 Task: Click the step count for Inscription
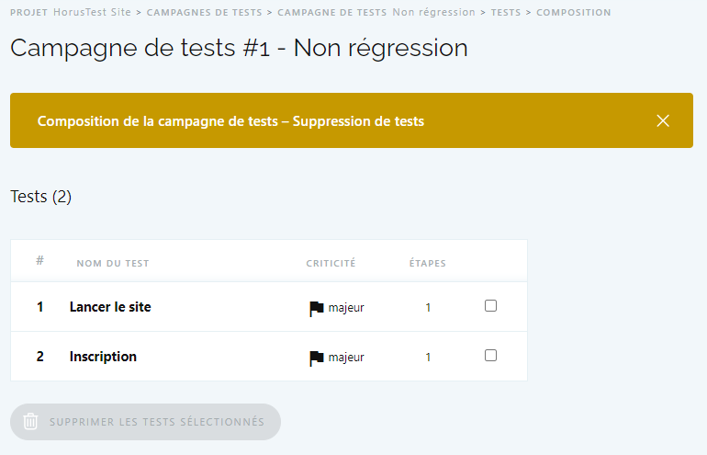[x=428, y=358]
